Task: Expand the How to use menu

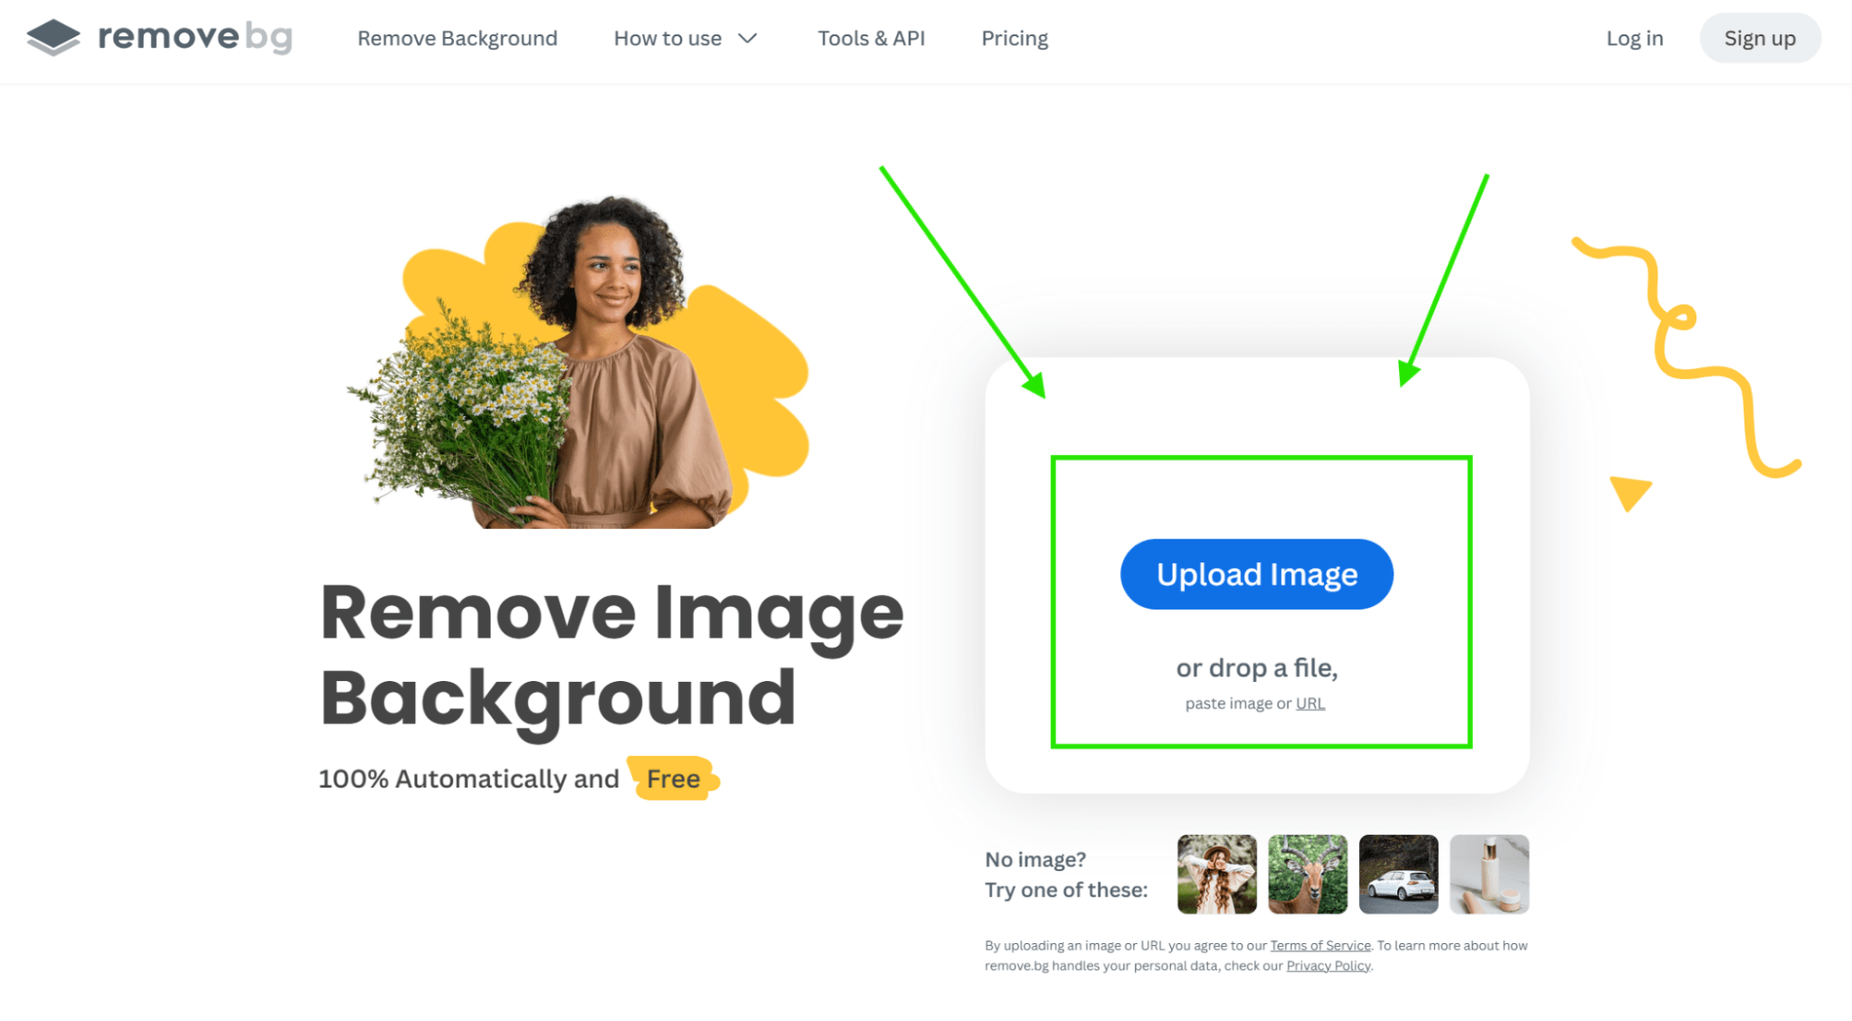Action: (686, 38)
